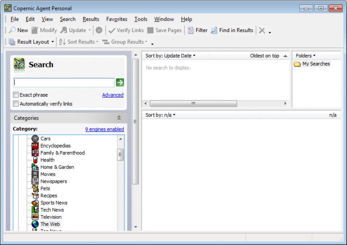Click the left pane scroll down arrow
The image size is (347, 245).
click(x=135, y=227)
